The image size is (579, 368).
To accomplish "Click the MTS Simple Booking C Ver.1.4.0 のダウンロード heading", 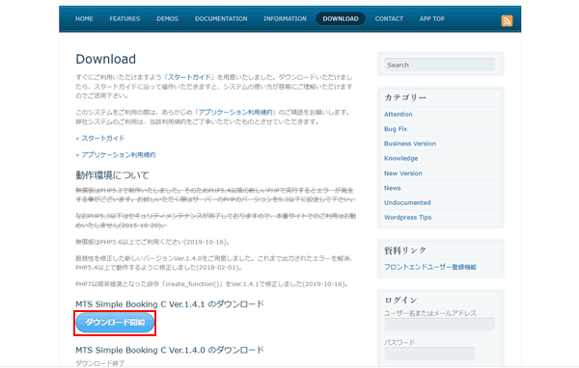I will click(170, 350).
